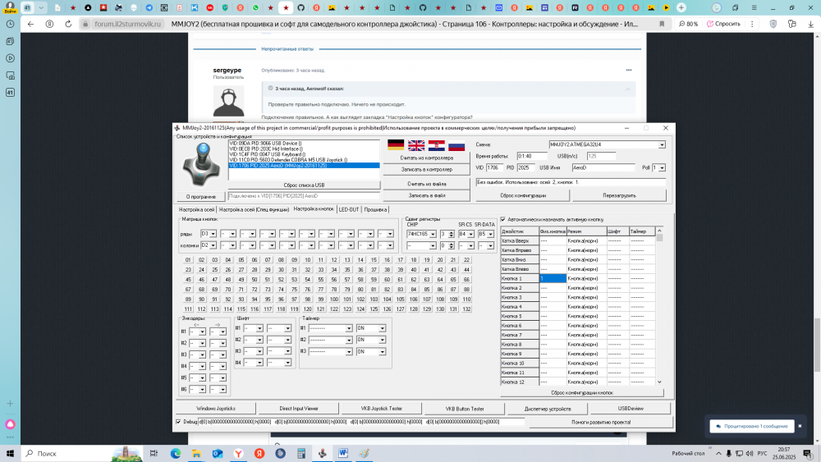Image resolution: width=821 pixels, height=462 pixels.
Task: Switch language using the British flag
Action: (416, 145)
